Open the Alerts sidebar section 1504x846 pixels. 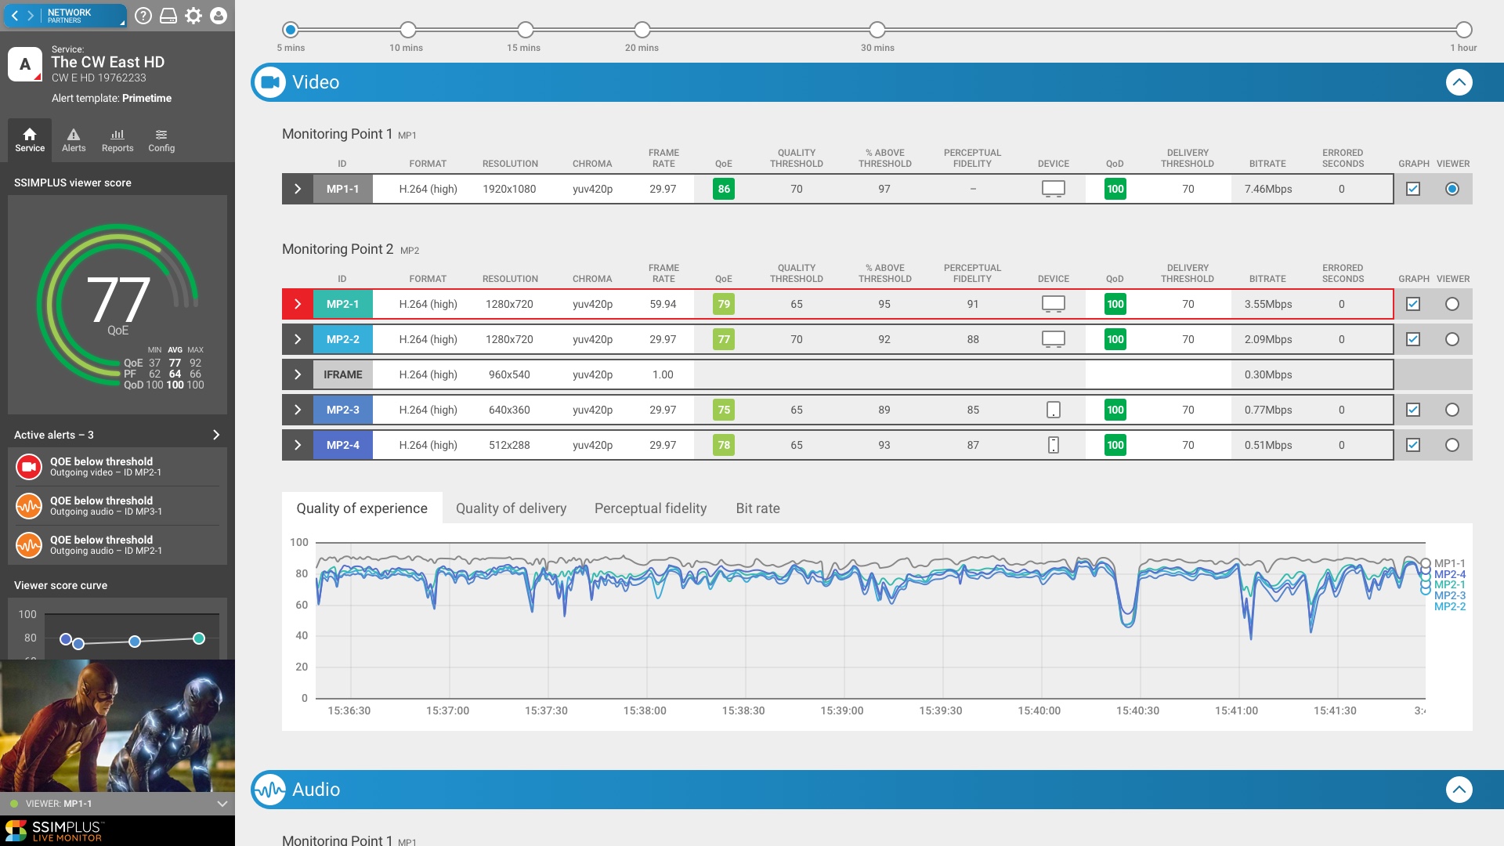[x=74, y=140]
